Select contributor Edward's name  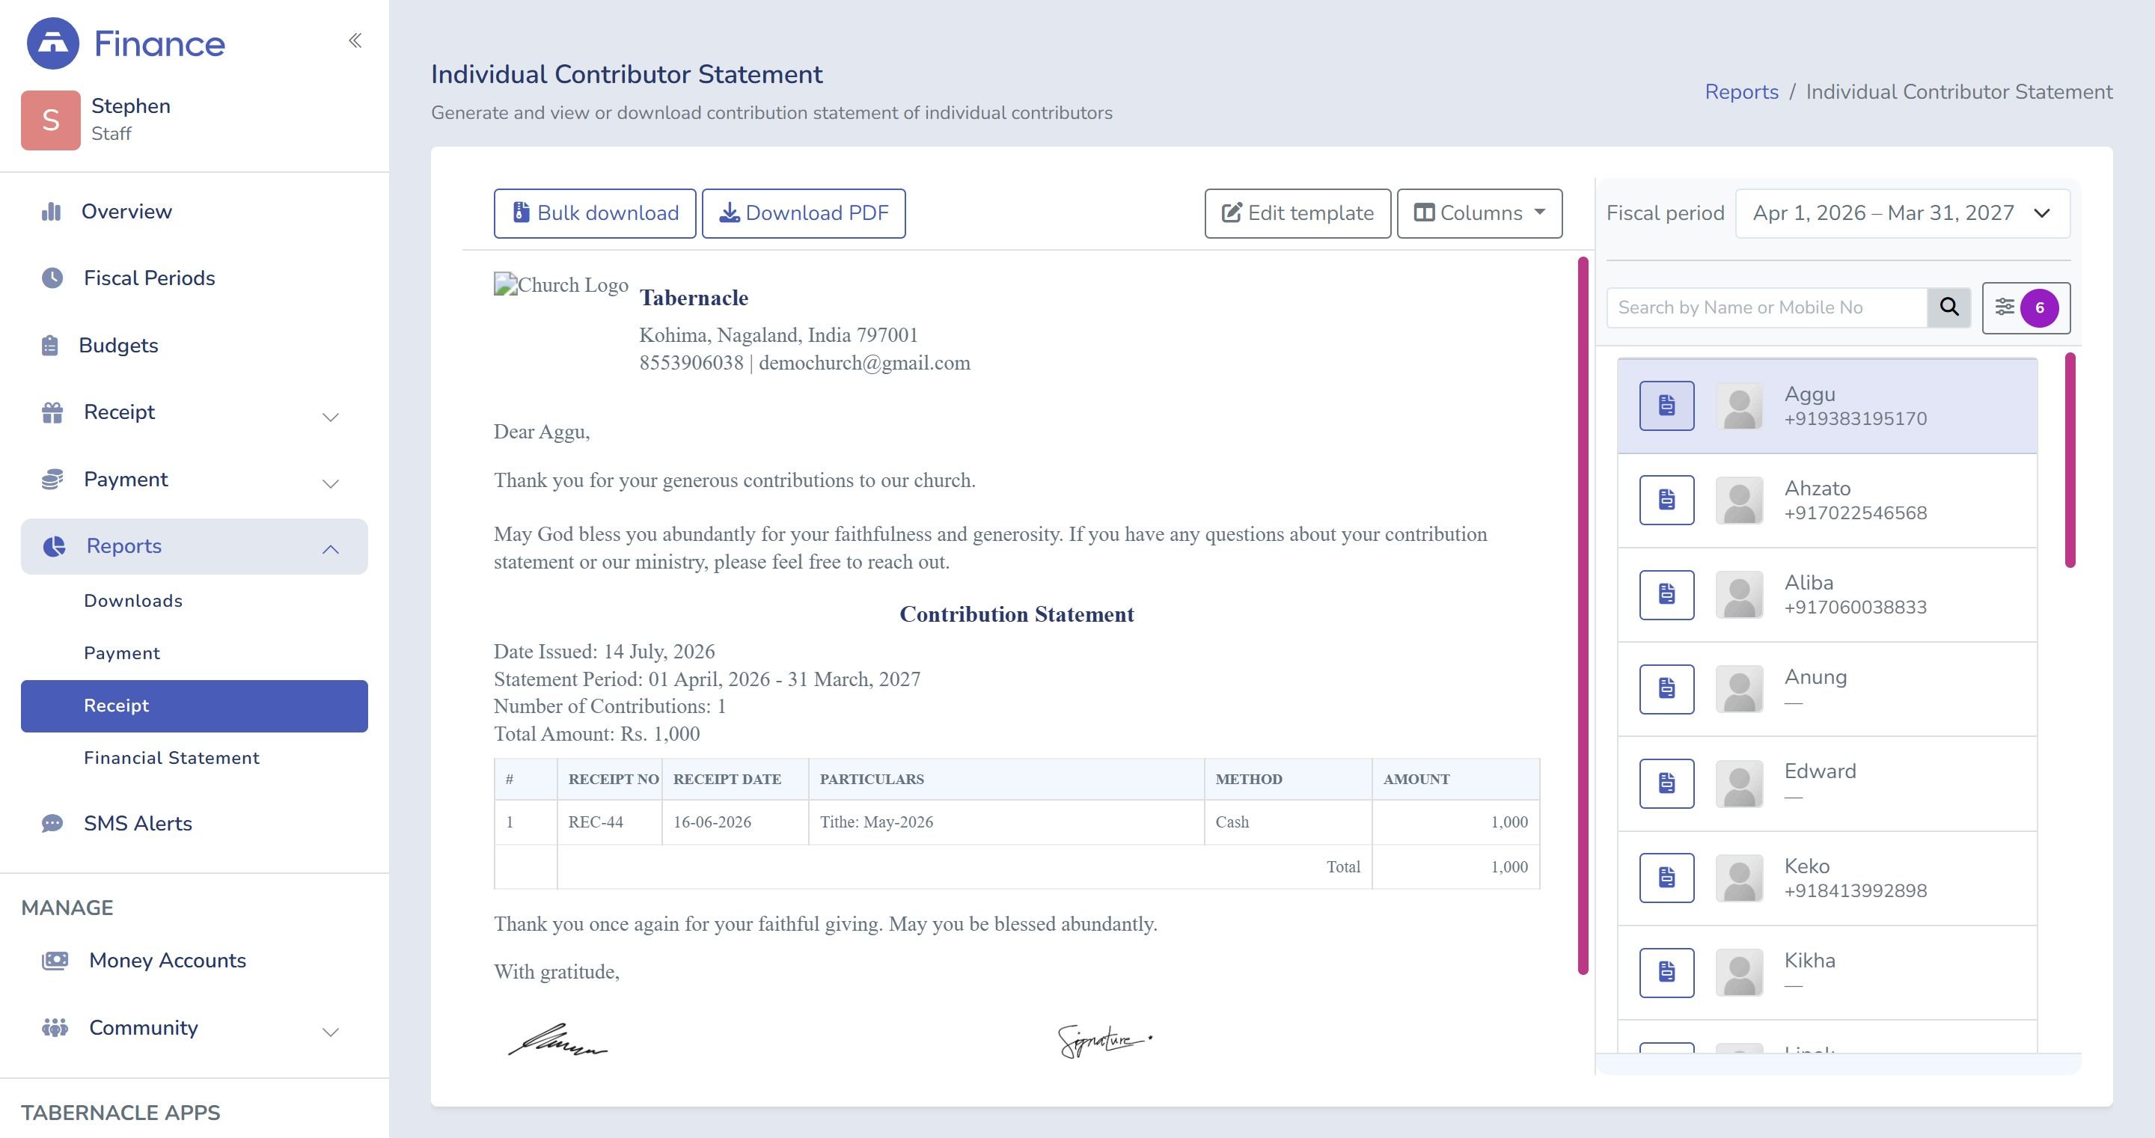[x=1820, y=771]
